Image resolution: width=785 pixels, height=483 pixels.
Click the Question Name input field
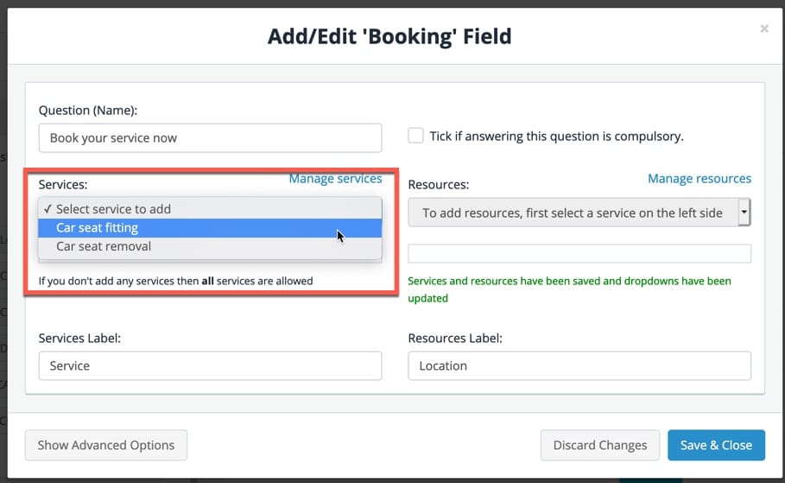click(210, 137)
